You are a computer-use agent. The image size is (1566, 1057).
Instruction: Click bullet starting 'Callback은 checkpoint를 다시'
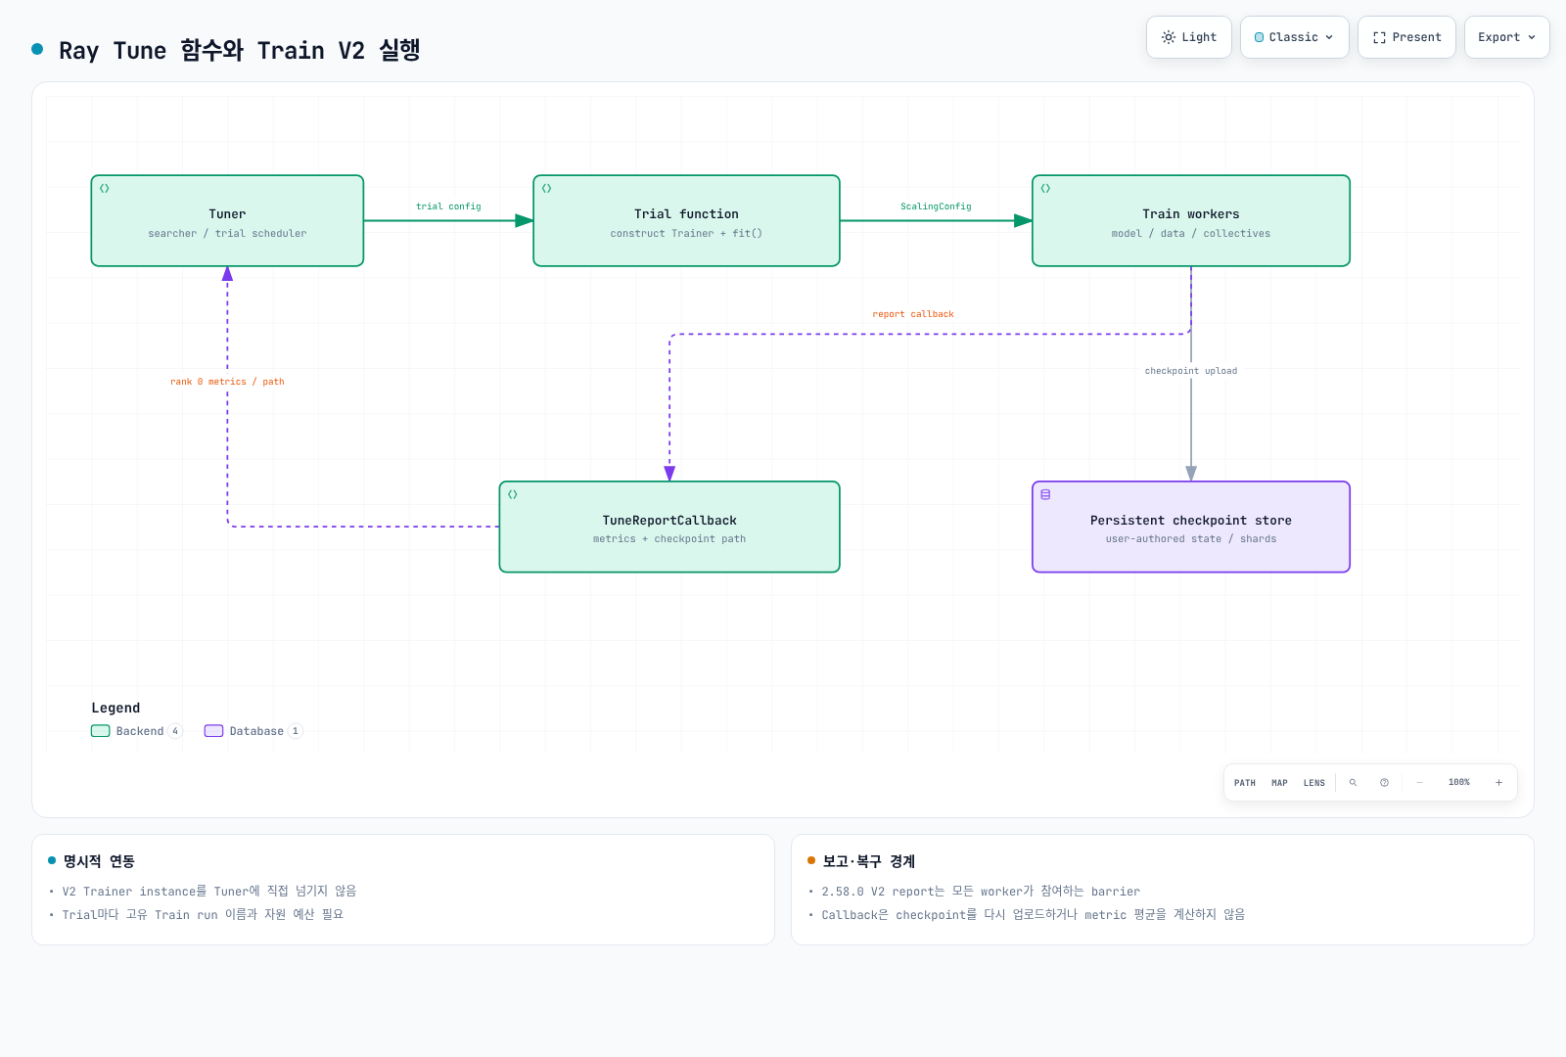(1034, 915)
